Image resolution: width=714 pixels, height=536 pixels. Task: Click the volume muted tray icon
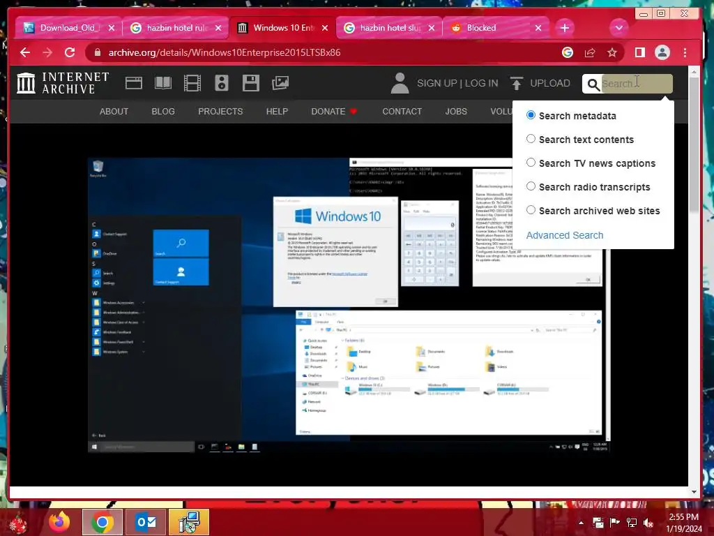pyautogui.click(x=648, y=523)
